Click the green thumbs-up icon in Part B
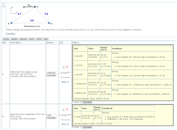 64,109
